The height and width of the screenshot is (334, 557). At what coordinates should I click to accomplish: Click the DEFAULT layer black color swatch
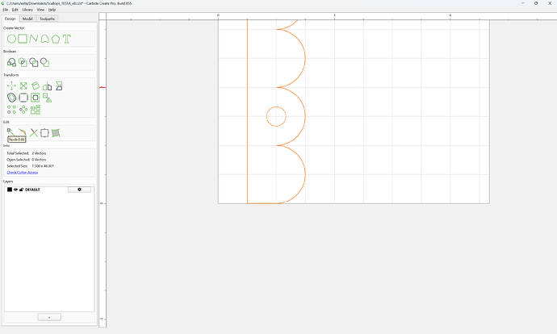click(10, 190)
